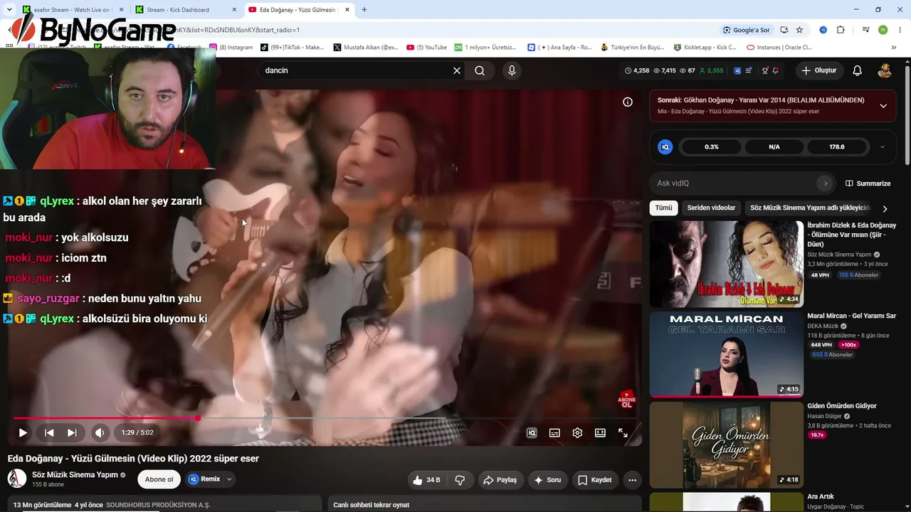Open the Ölümüne Var mısın video thumbnail
Viewport: 911px width, 512px height.
727,264
